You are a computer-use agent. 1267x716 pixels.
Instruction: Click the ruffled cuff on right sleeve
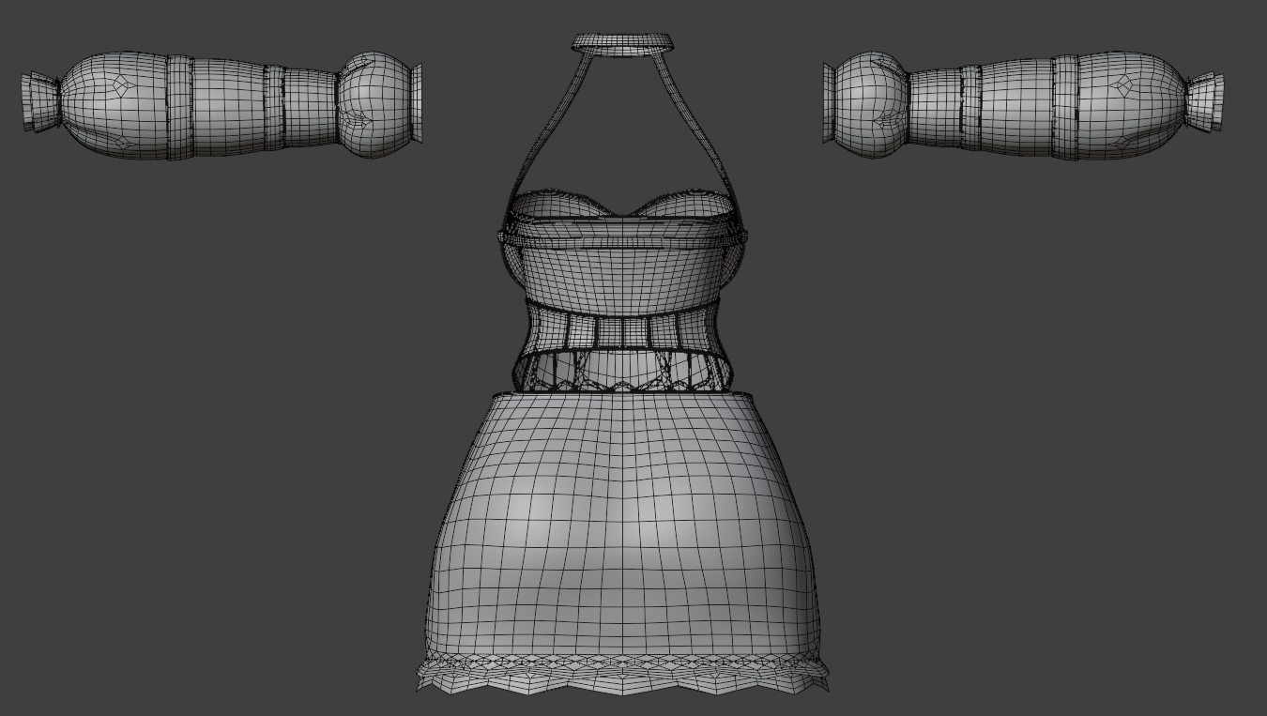click(x=1205, y=101)
